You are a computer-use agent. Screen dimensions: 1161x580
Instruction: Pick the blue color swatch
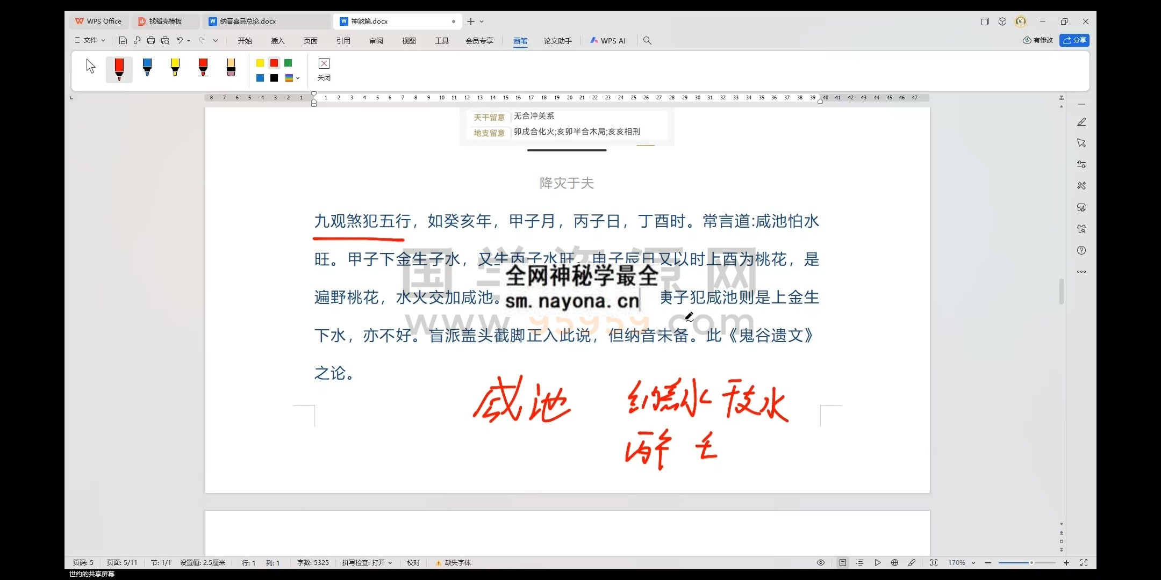pos(260,78)
